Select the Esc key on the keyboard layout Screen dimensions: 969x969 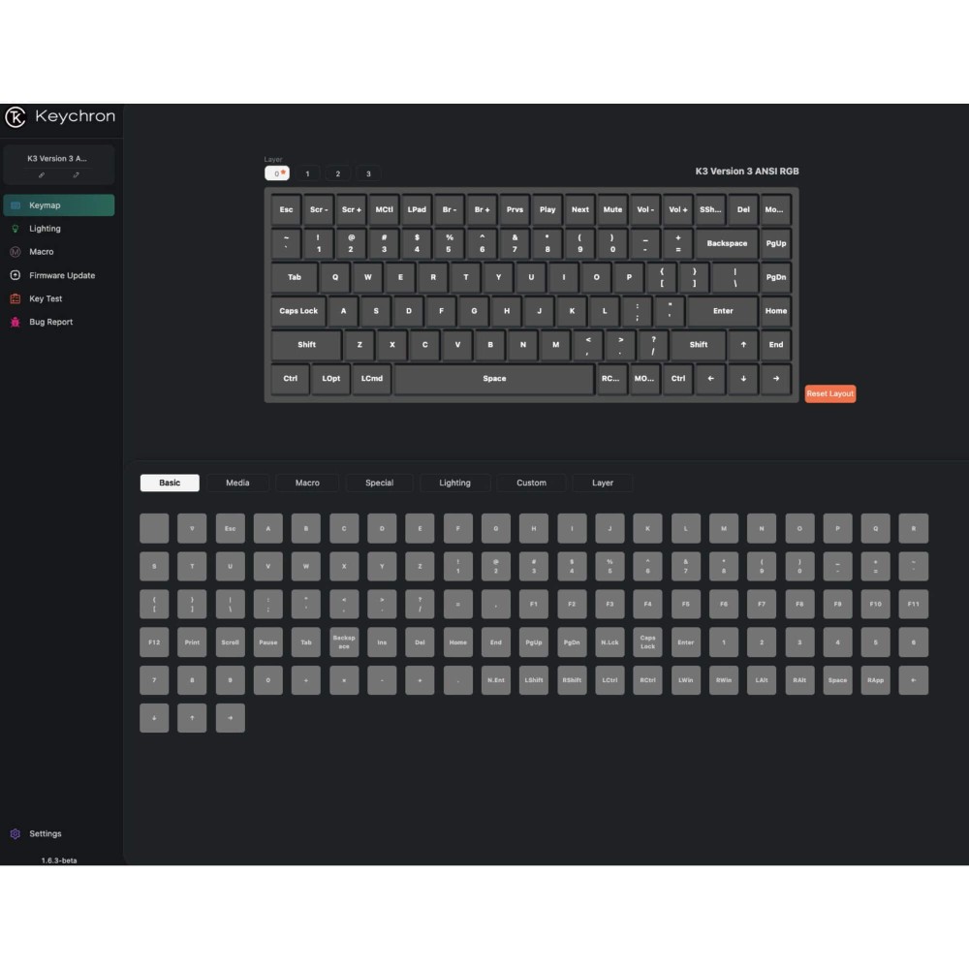[x=286, y=210]
